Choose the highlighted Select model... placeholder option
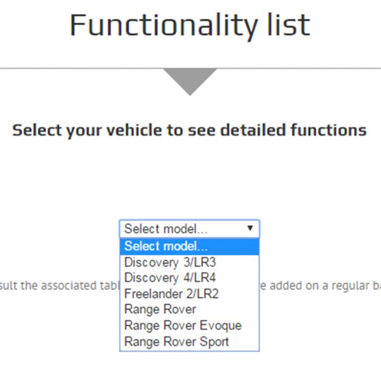This screenshot has width=381, height=367. (x=190, y=246)
